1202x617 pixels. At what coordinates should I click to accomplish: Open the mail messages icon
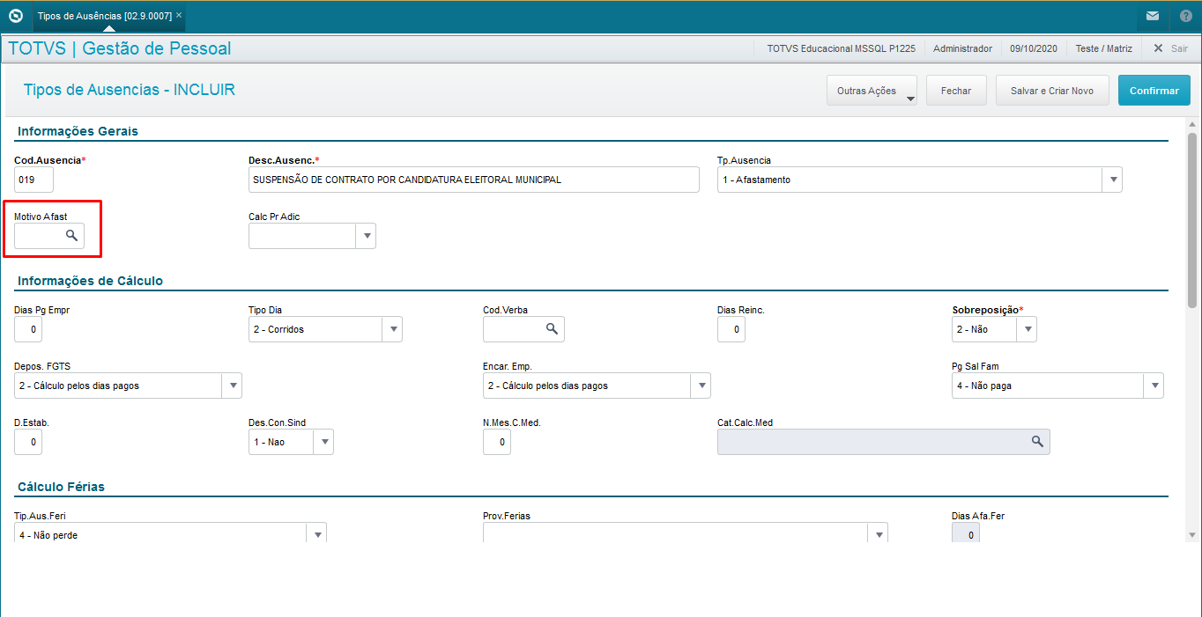pos(1152,16)
